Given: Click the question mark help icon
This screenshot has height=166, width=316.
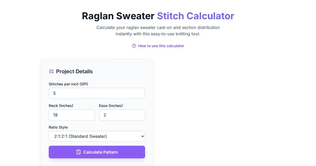Looking at the screenshot, I should (x=134, y=46).
